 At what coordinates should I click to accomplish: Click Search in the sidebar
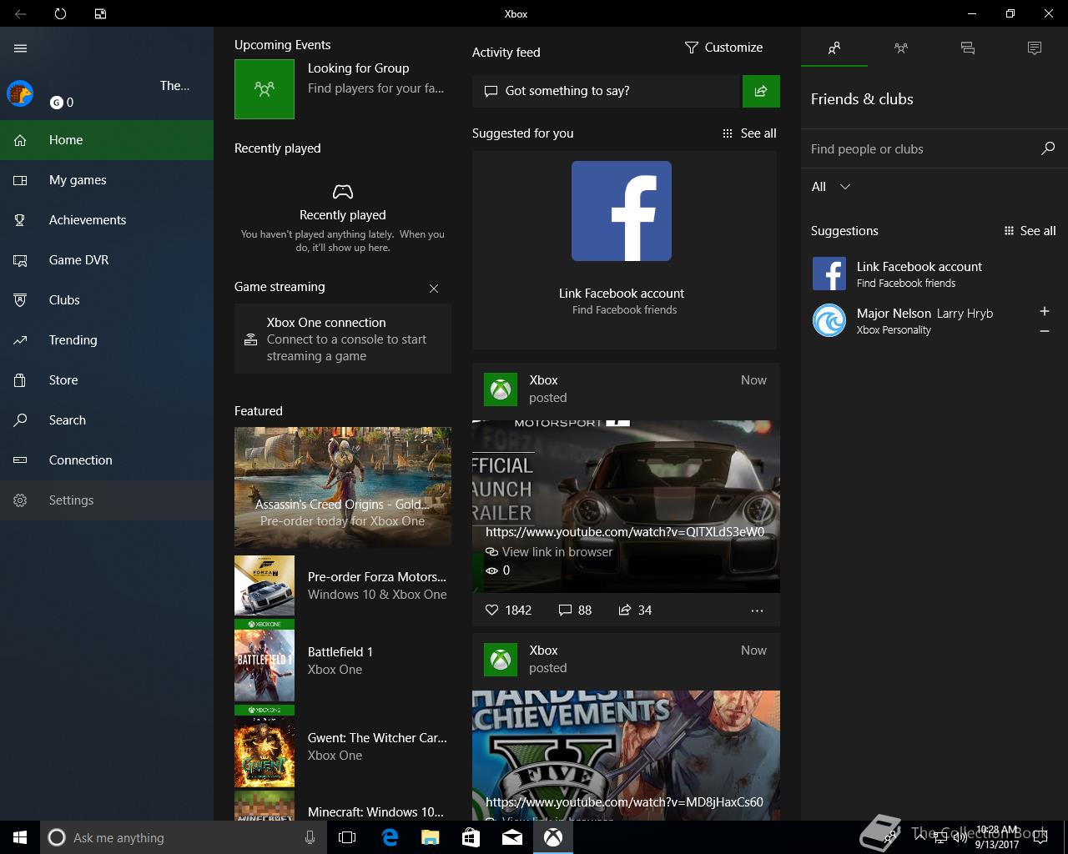tap(107, 420)
